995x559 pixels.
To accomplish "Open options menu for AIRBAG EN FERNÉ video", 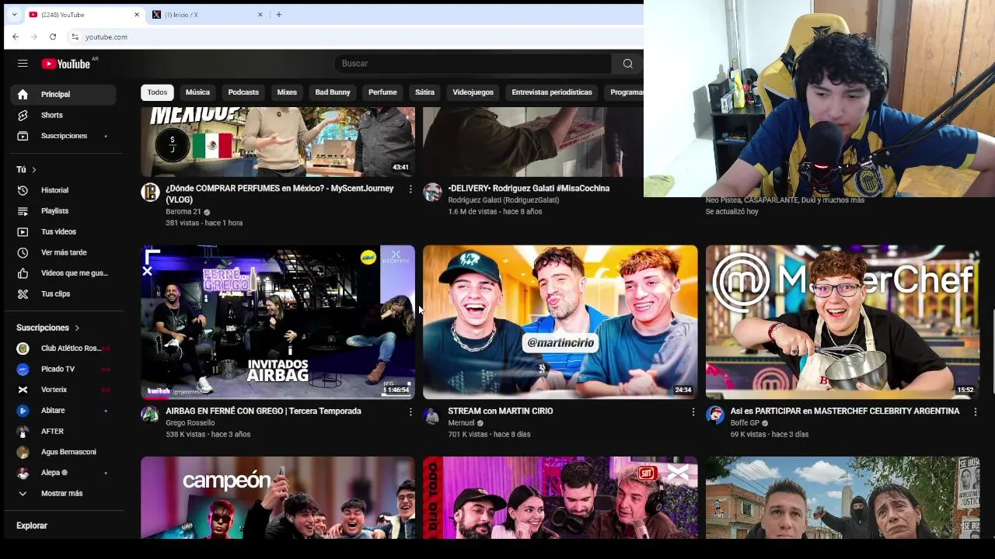I will 410,412.
